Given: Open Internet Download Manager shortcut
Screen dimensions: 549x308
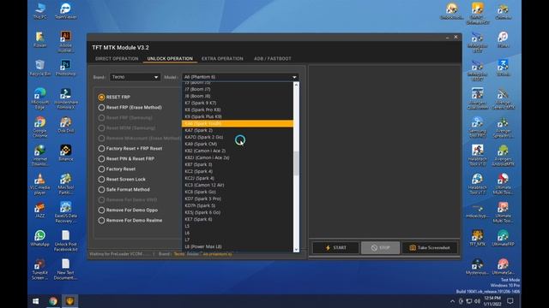Looking at the screenshot, I should 40,156.
